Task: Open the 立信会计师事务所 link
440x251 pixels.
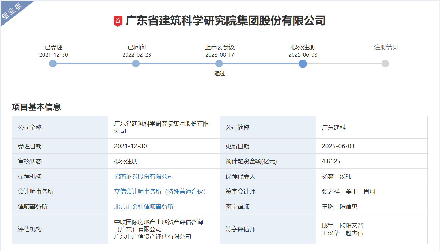Action: coord(160,191)
